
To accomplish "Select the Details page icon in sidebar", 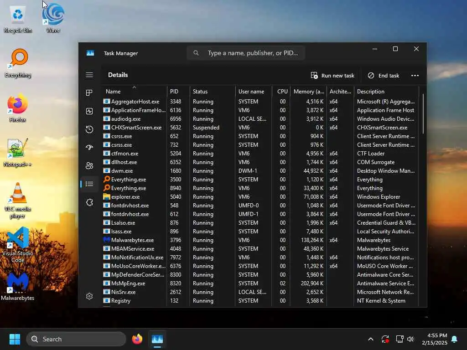I will 89,184.
